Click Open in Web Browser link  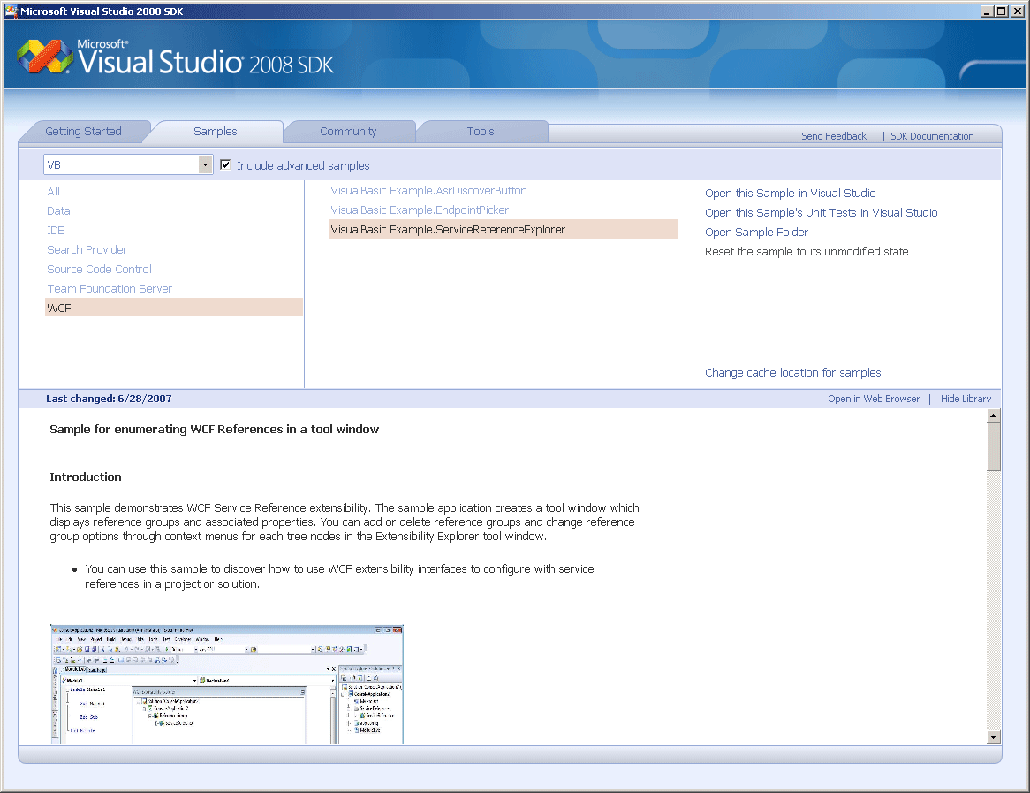874,399
